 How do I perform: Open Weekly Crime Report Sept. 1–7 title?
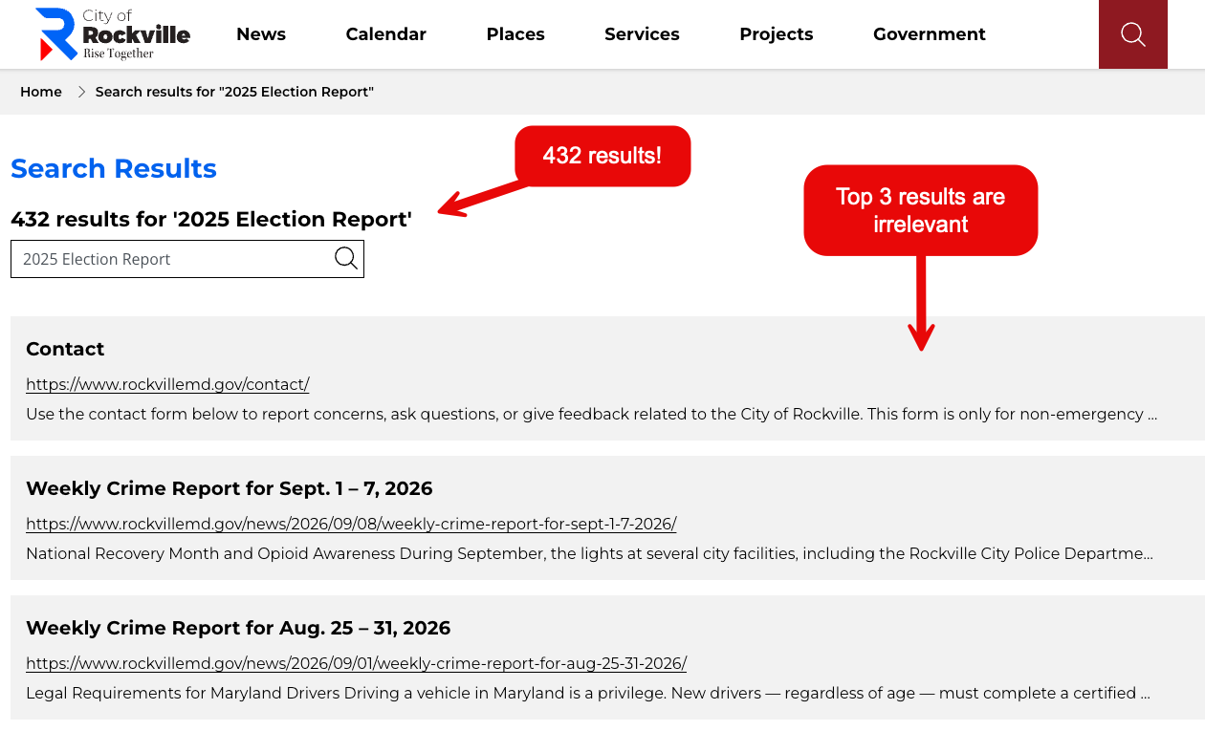(x=230, y=488)
